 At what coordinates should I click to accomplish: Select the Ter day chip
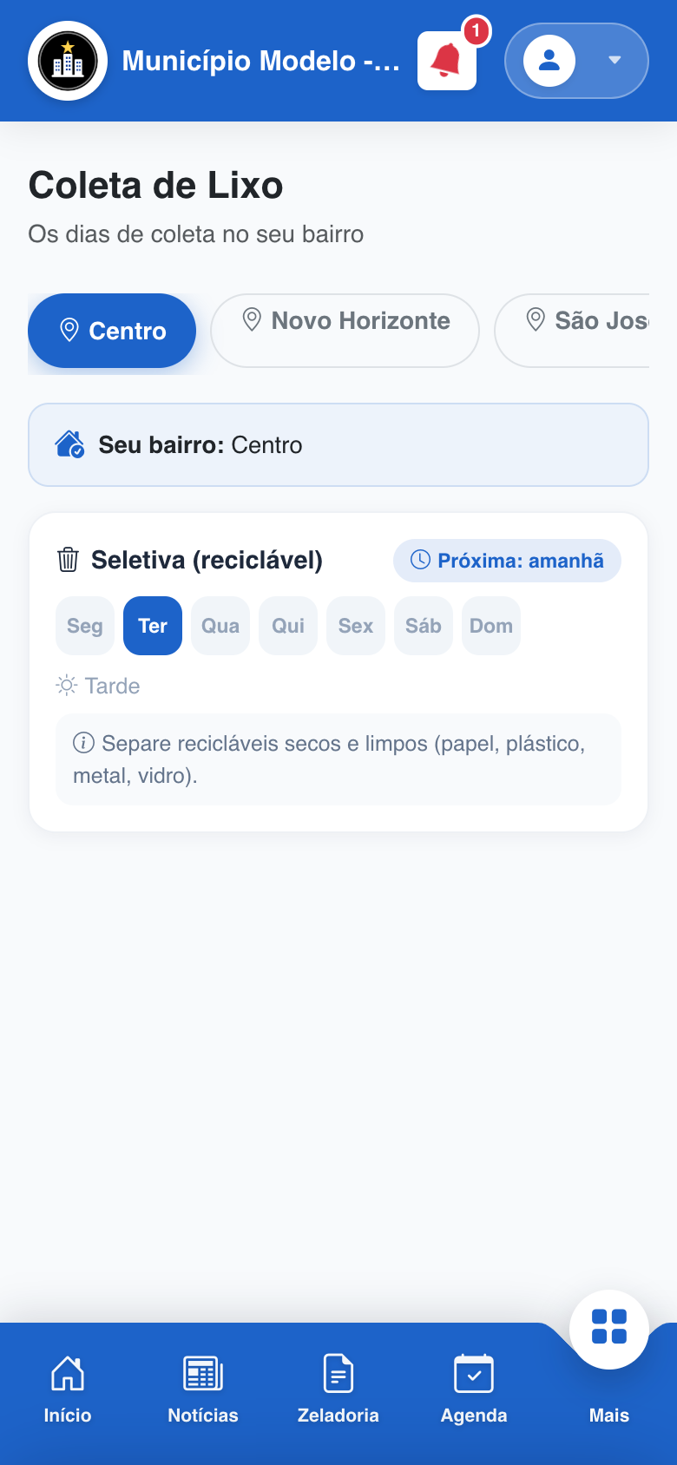pyautogui.click(x=153, y=626)
